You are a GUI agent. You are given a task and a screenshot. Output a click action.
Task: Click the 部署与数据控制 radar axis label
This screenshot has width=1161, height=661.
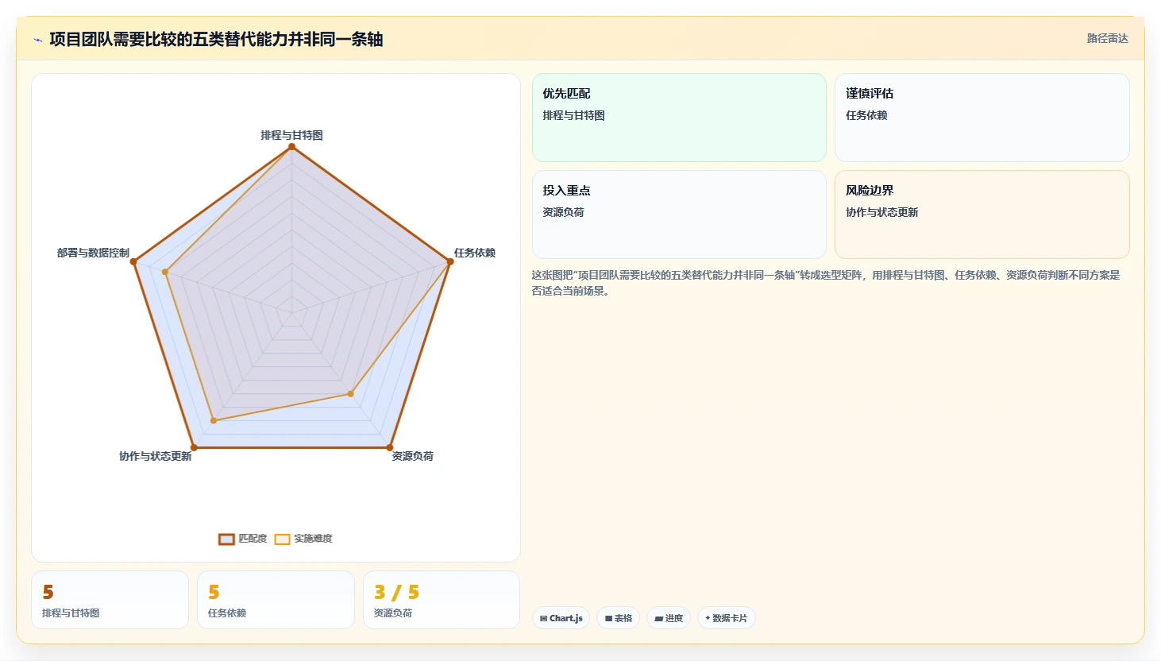click(x=93, y=253)
